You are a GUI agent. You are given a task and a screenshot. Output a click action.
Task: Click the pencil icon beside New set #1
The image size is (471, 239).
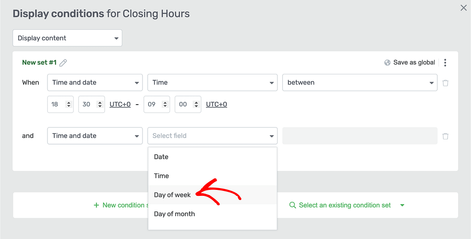[63, 62]
